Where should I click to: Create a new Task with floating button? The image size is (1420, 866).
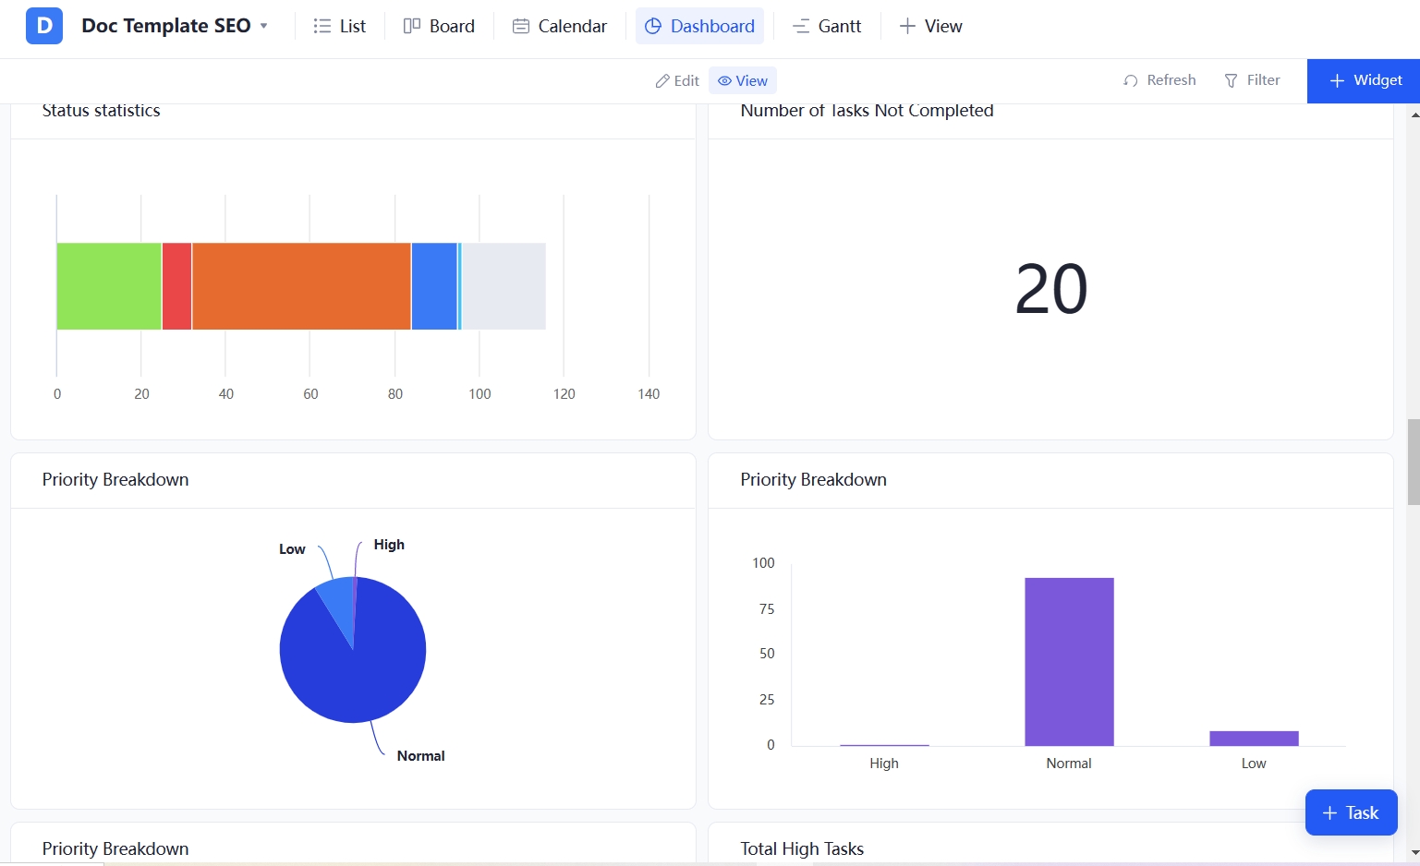[x=1351, y=812]
